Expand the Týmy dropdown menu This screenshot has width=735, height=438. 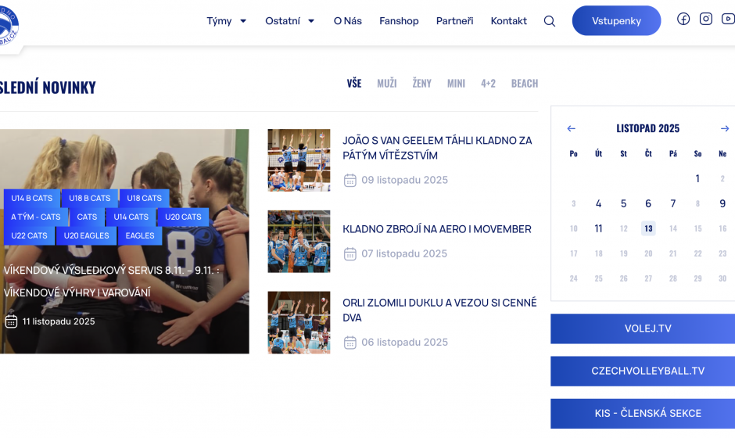(226, 21)
